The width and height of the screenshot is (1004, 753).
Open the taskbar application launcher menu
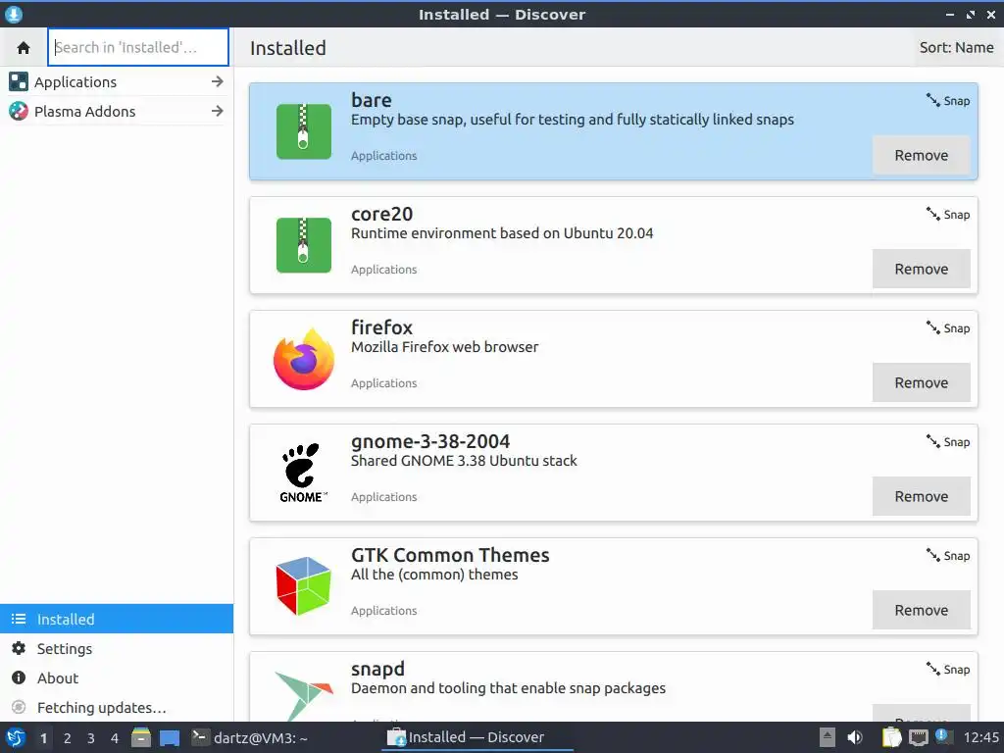point(16,737)
